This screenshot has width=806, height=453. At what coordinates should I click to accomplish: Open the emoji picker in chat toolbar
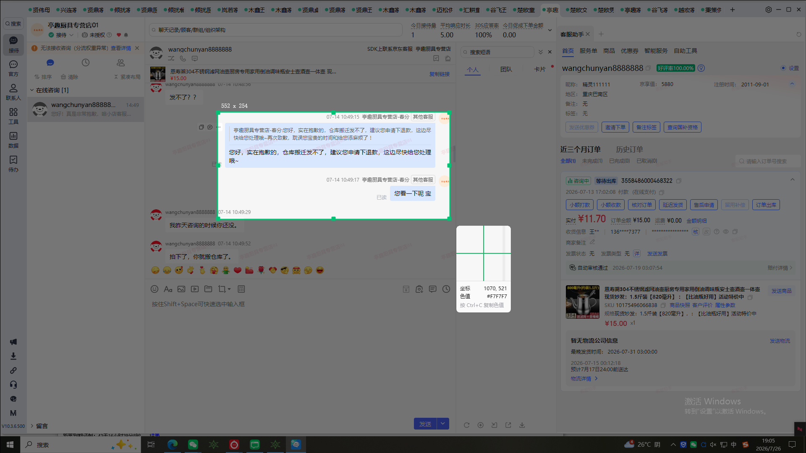coord(154,289)
